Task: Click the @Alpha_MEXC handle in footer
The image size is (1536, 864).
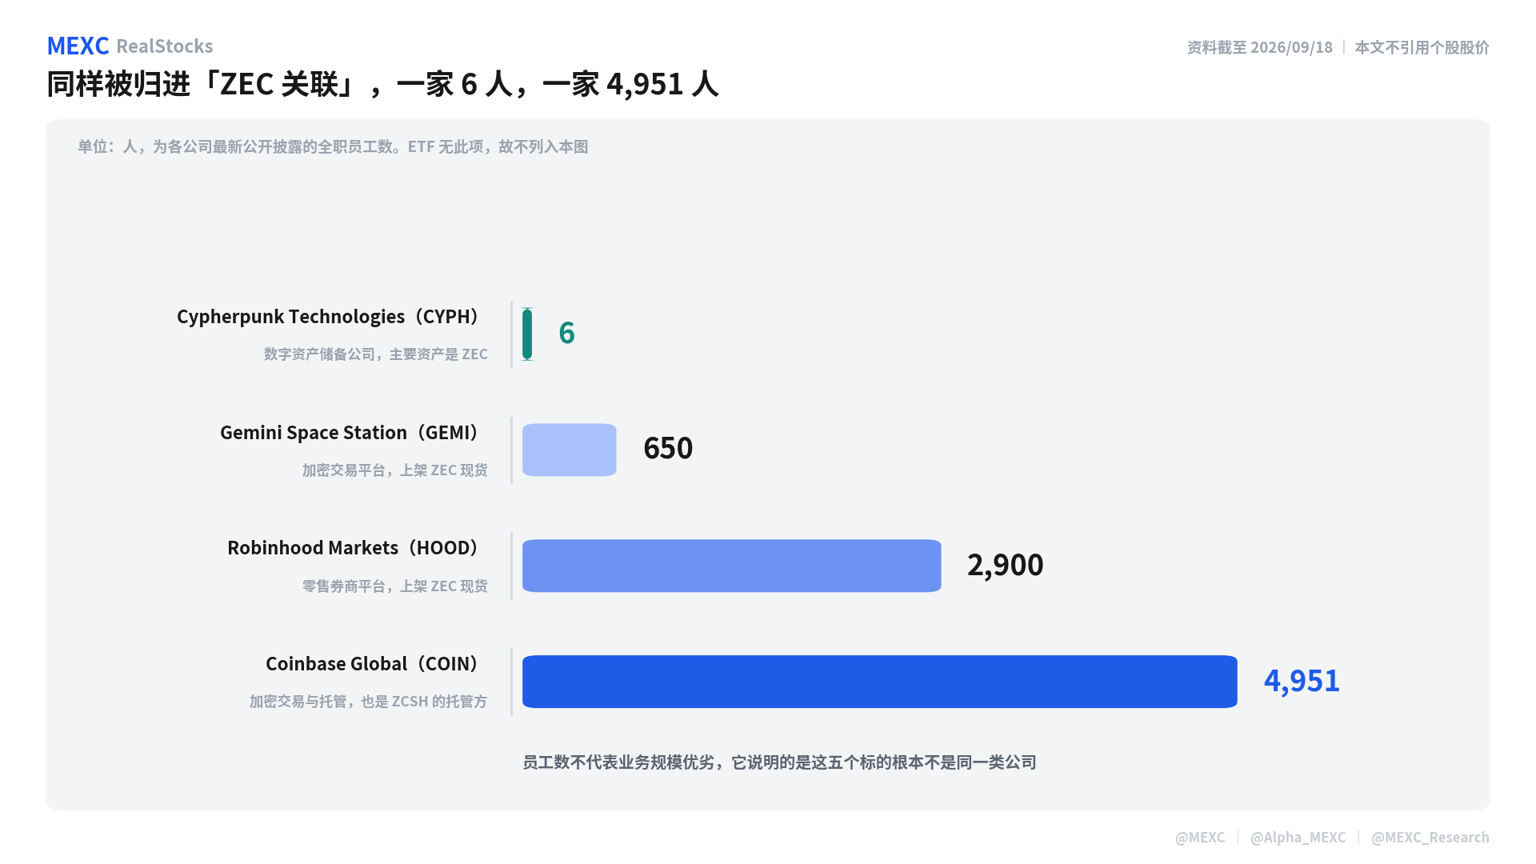Action: click(1298, 837)
